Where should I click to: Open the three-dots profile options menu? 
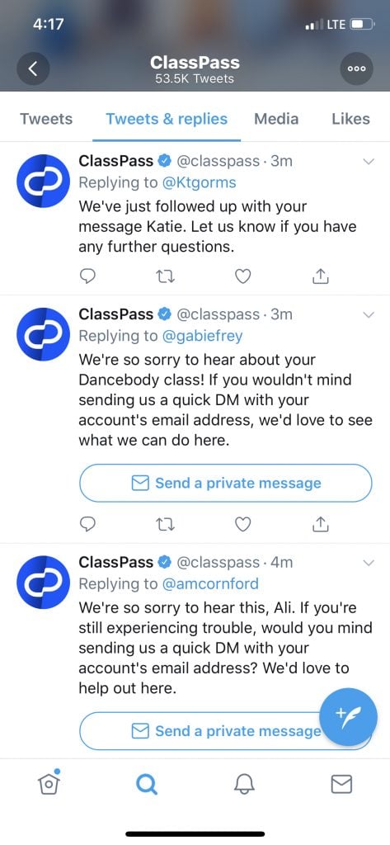(x=356, y=68)
